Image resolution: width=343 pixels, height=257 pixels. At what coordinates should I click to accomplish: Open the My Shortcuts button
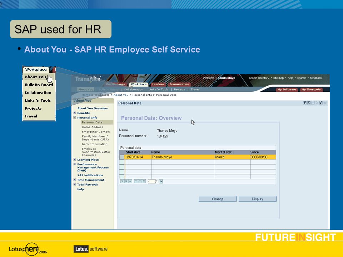[x=311, y=89]
